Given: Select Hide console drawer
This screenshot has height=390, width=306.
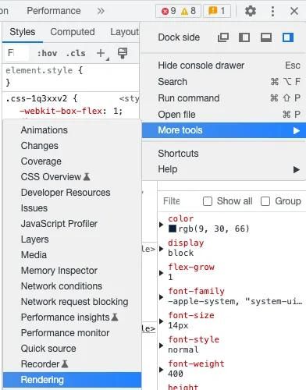Looking at the screenshot, I should tap(224, 66).
